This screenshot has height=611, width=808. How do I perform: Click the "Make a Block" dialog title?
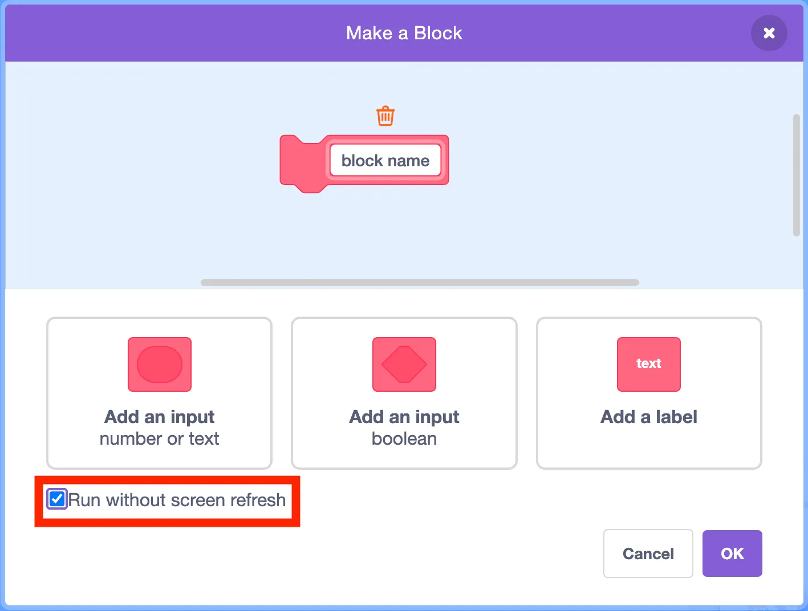coord(404,33)
